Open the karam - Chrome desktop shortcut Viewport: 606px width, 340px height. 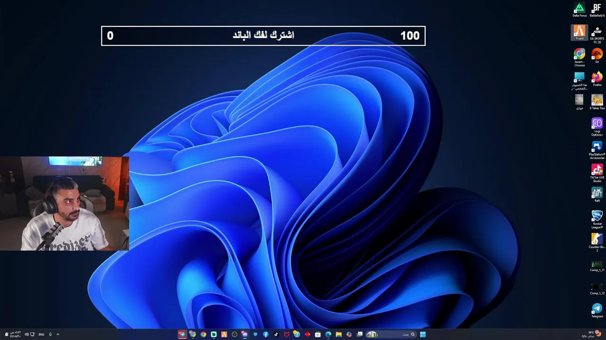pyautogui.click(x=579, y=57)
